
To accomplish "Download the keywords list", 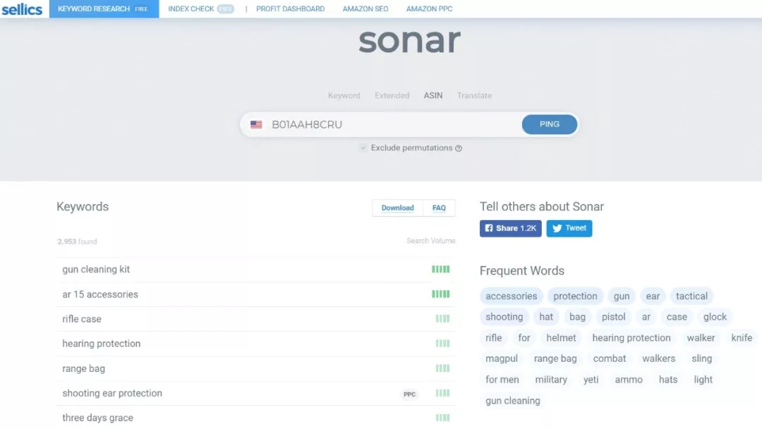I will pos(397,208).
